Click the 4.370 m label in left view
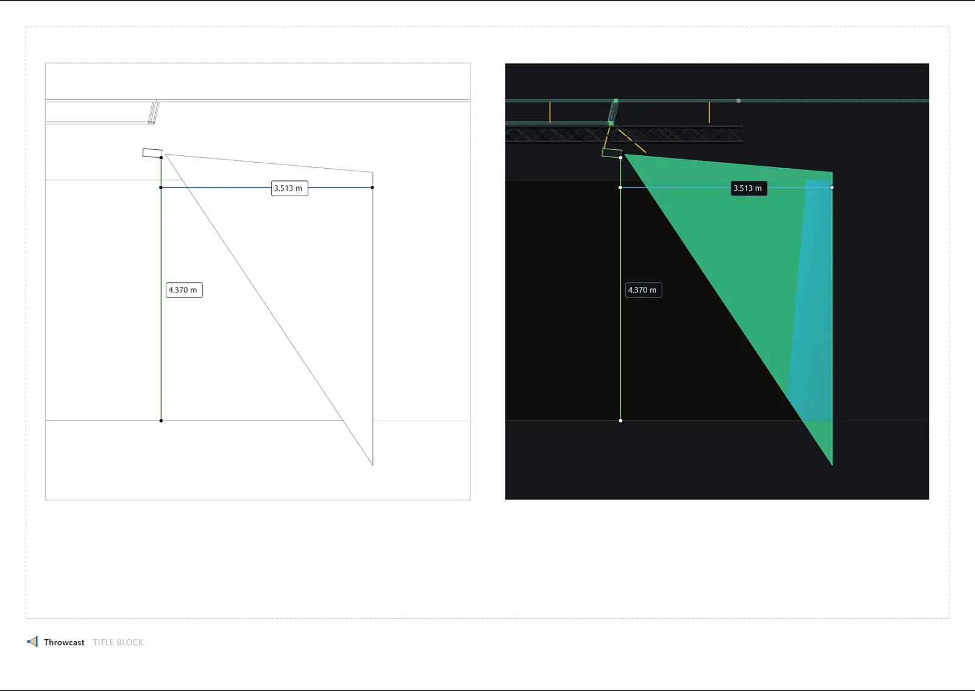 point(184,290)
